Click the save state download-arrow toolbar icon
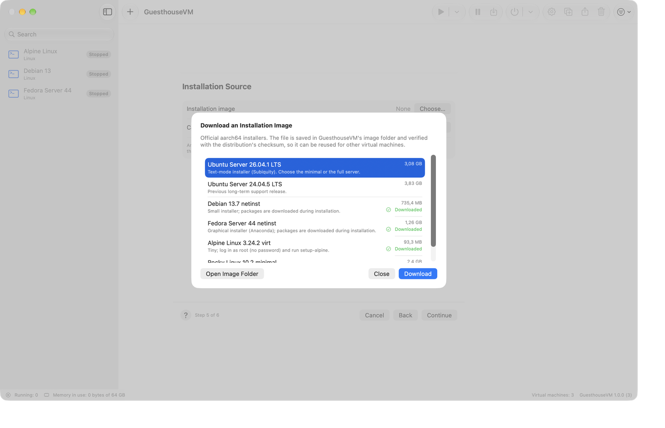The width and height of the screenshot is (665, 428). (x=494, y=12)
